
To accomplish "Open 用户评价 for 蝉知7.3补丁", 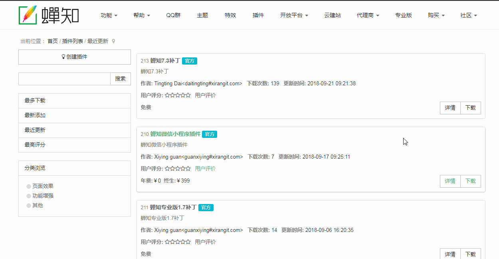I will pyautogui.click(x=205, y=95).
